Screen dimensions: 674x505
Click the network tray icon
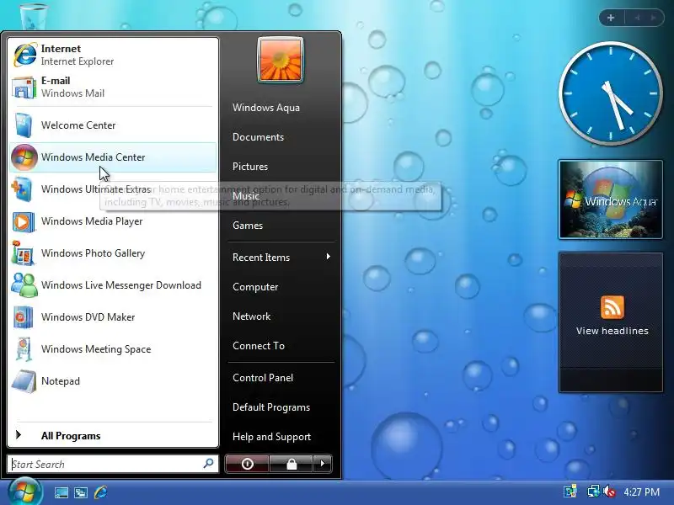(594, 492)
